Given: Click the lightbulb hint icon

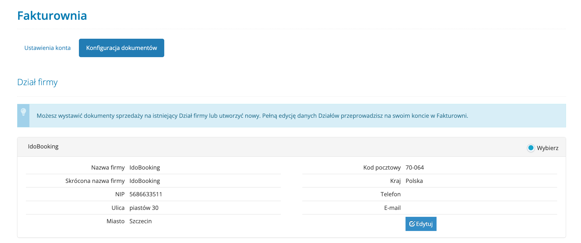Looking at the screenshot, I should [24, 112].
